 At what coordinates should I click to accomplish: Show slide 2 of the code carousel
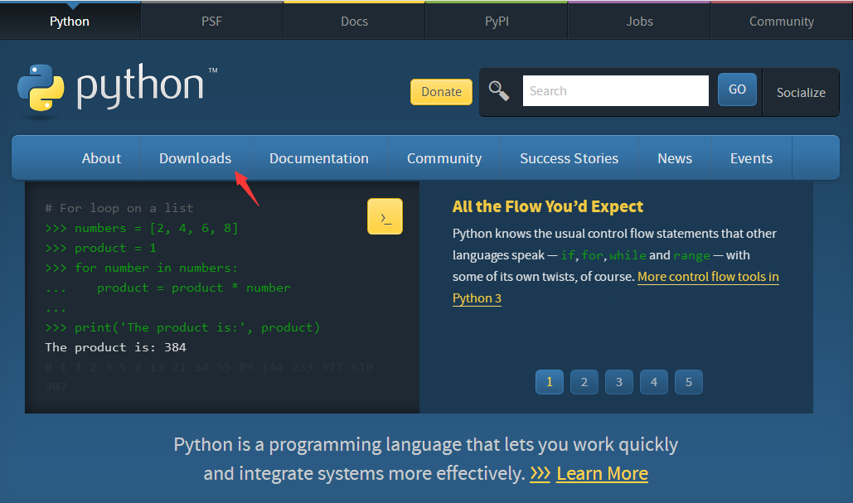(584, 382)
